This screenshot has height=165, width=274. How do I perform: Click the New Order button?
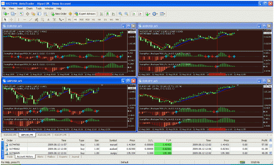59,14
